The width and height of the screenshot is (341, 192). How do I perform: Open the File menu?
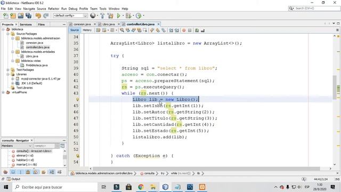pyautogui.click(x=3, y=9)
